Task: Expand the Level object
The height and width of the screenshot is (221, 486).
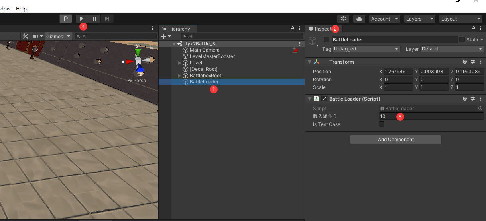Action: tap(180, 63)
